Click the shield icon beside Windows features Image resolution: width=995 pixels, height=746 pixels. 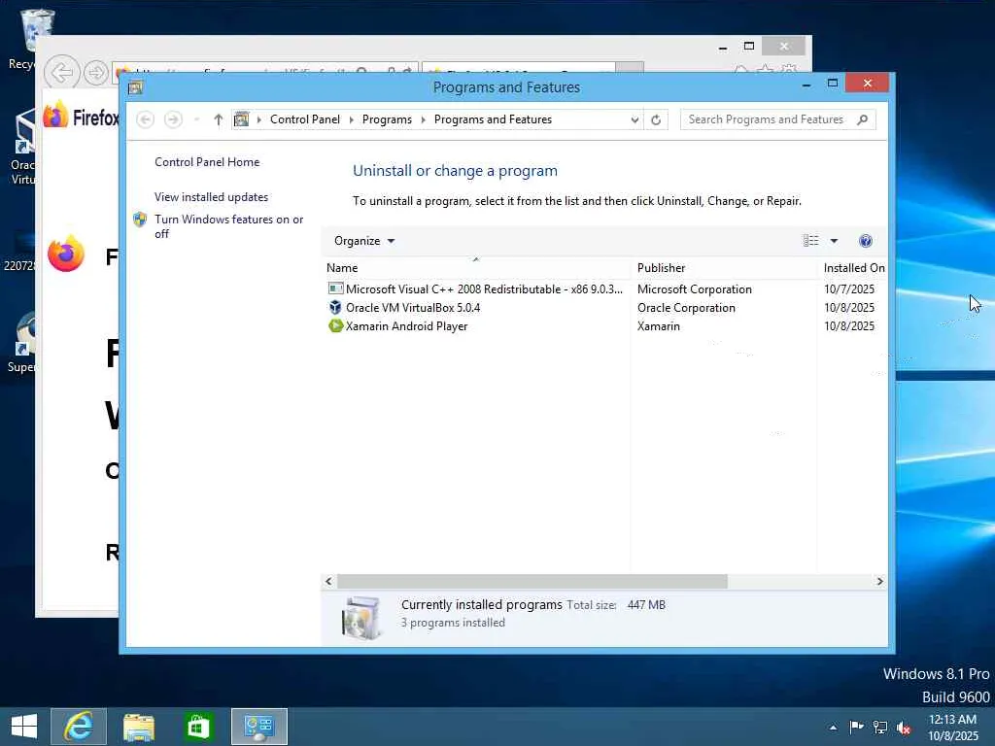point(140,220)
